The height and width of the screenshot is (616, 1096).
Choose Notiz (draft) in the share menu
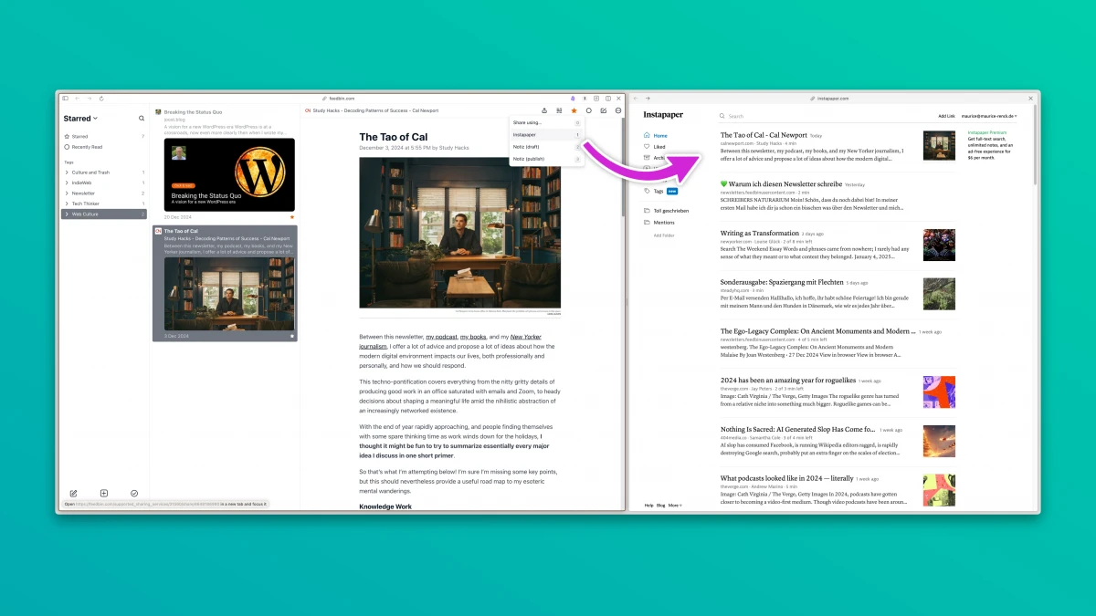pyautogui.click(x=546, y=146)
